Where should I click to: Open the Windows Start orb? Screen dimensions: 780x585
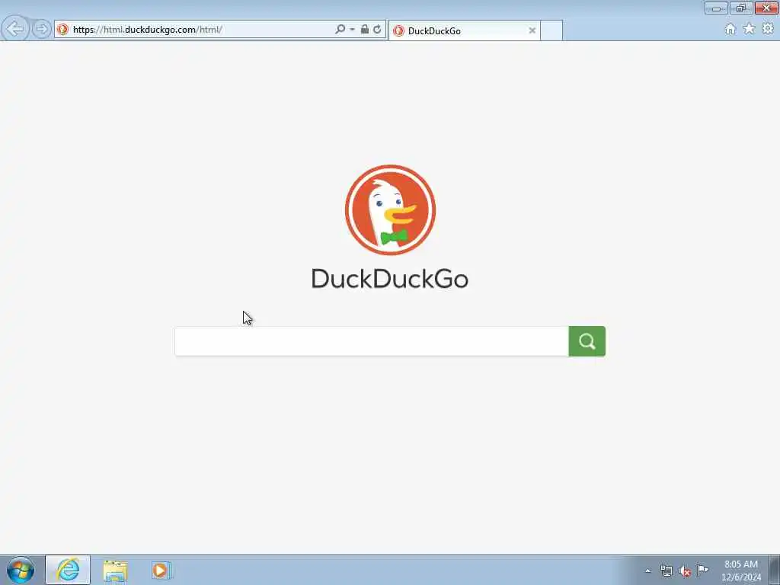21,570
